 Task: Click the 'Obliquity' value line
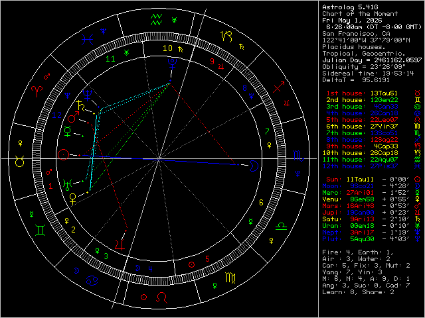pyautogui.click(x=364, y=67)
